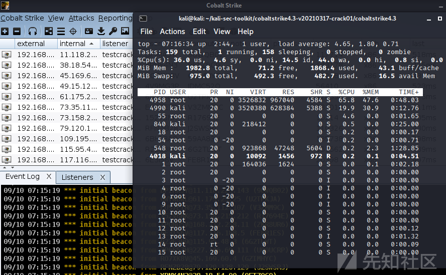Select internal address 61.175.2... cell
Viewport: 446px width, 275px height.
pos(78,97)
